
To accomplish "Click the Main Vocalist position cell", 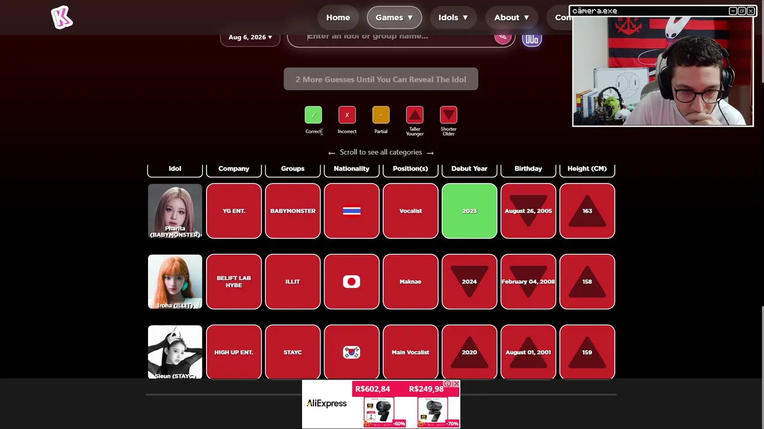I will tap(411, 352).
